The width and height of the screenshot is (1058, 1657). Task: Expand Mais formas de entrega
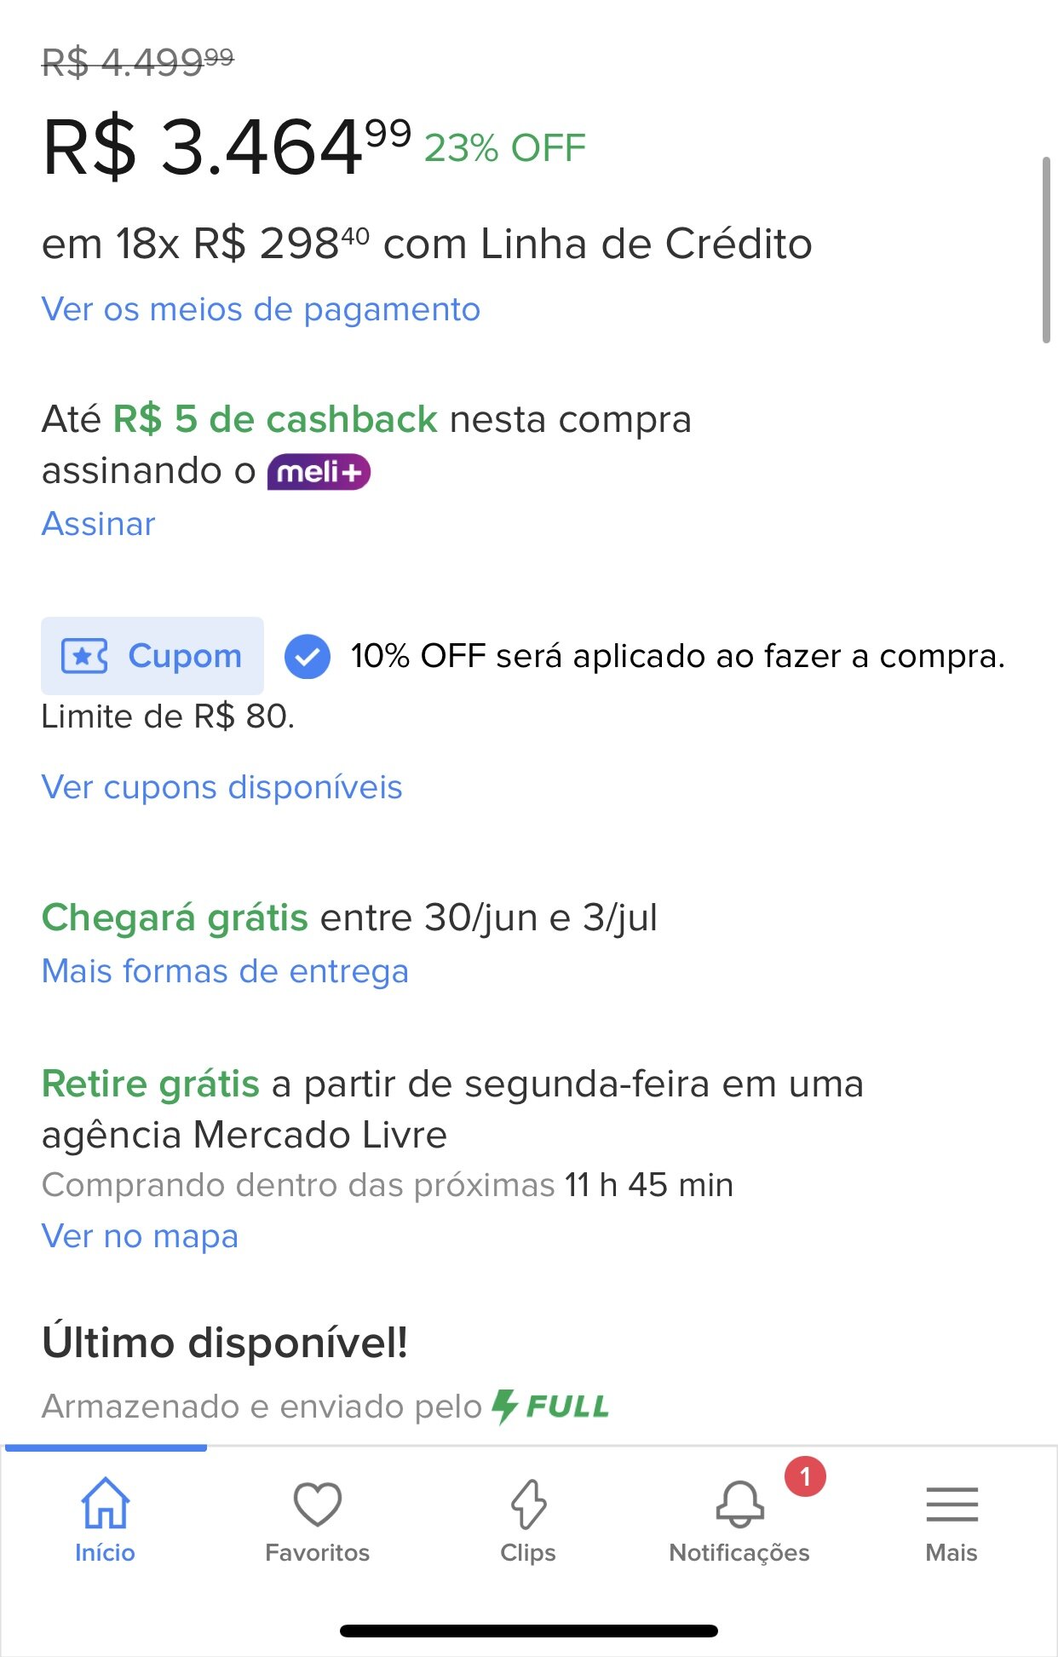[x=225, y=971]
